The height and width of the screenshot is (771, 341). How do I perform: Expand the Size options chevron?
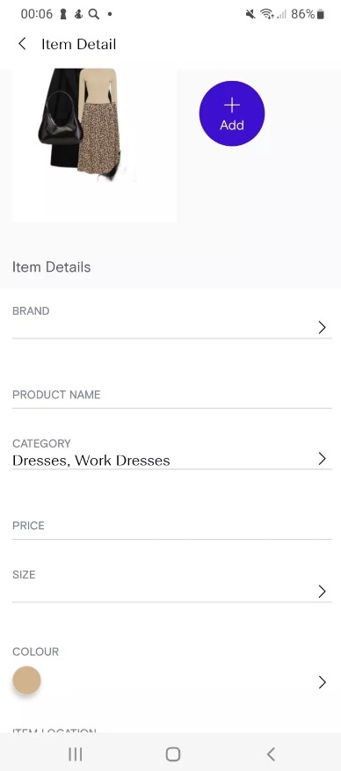pyautogui.click(x=322, y=591)
